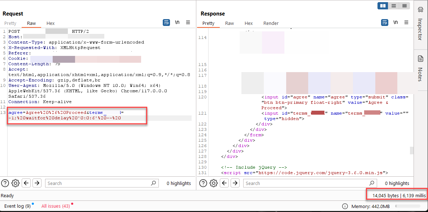Toggle word wrap in the Request panel
The width and height of the screenshot is (428, 212).
click(166, 22)
